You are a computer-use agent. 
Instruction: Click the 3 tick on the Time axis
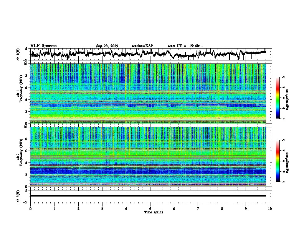[x=102, y=209]
